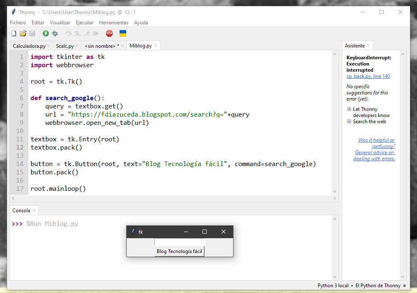The height and width of the screenshot is (293, 417).
Task: Close the <sin nombre> tab
Action: 122,46
